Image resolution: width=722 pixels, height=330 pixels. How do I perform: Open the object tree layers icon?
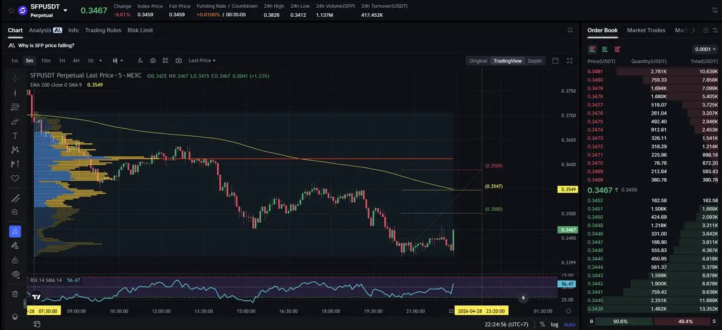click(14, 317)
